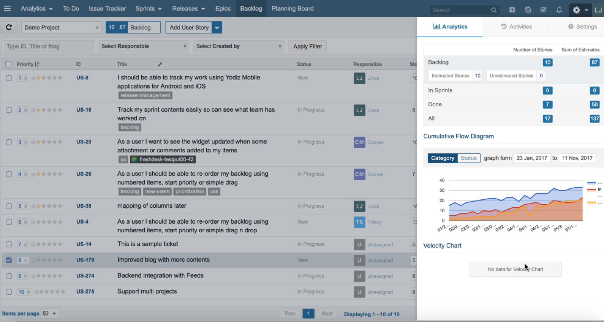The height and width of the screenshot is (322, 604).
Task: Click the settings gear in top bar
Action: [577, 10]
